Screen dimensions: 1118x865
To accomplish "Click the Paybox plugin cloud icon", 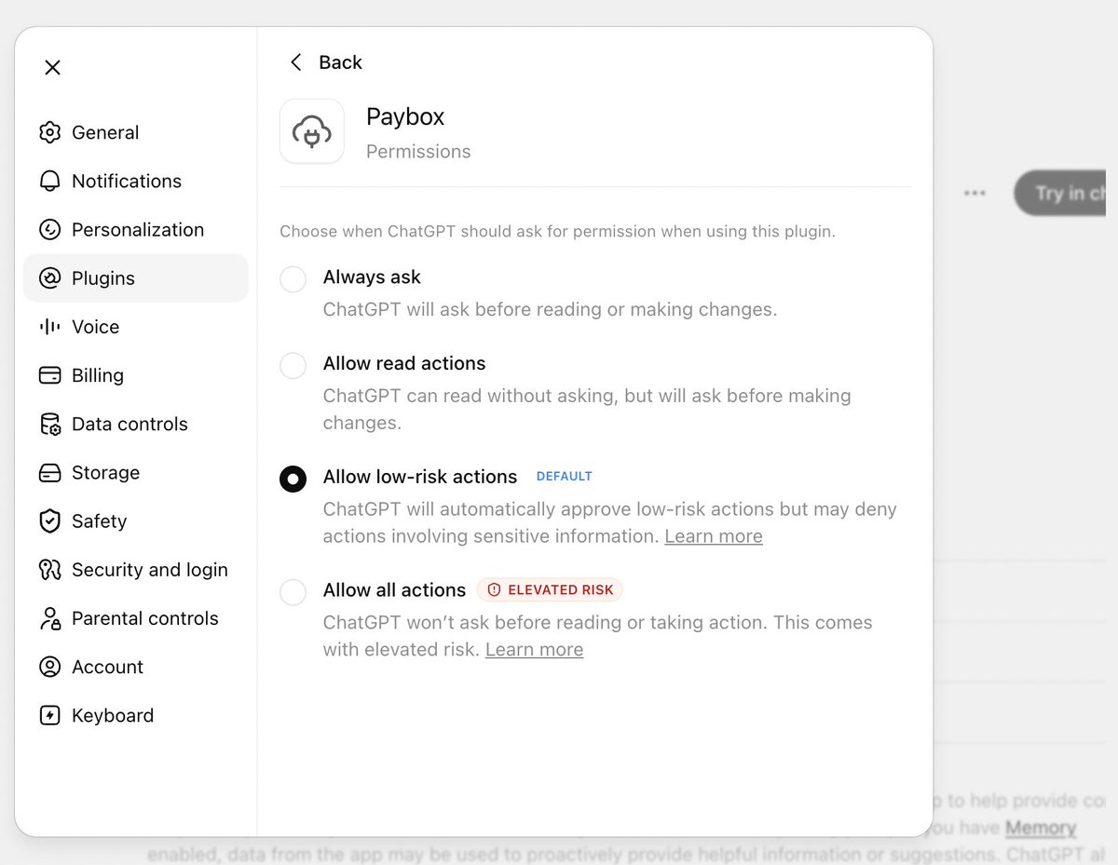I will [312, 131].
